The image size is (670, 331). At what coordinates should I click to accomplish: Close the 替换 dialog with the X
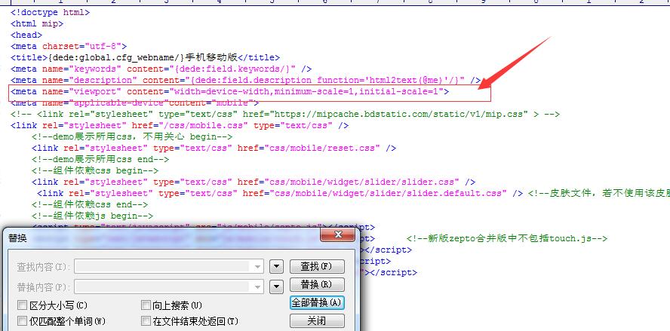(340, 237)
